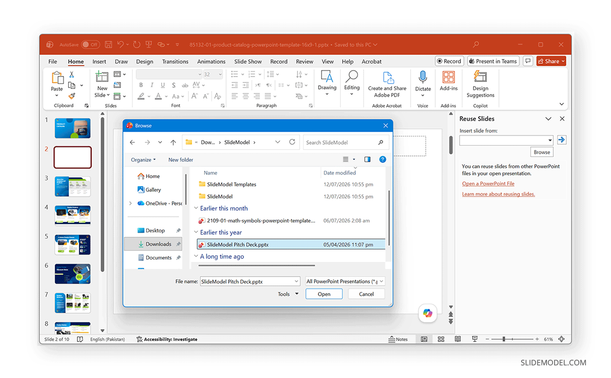Expand the Insert slide from combo box
The height and width of the screenshot is (378, 611).
tap(550, 140)
